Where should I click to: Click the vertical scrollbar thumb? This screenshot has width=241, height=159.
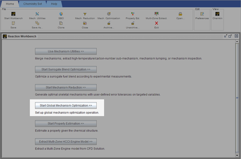[x=237, y=98]
